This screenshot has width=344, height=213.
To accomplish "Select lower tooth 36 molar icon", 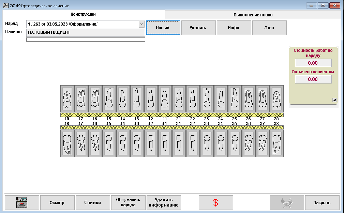I will (x=249, y=143).
